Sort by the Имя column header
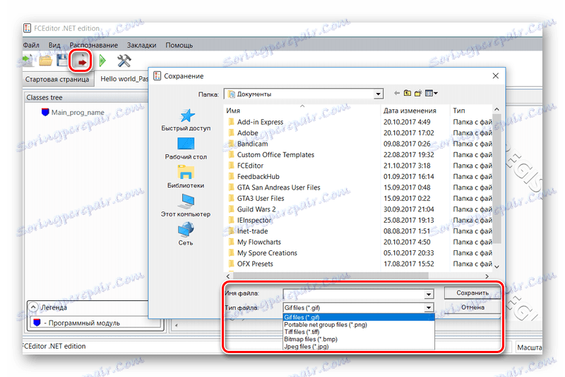Screen dimensions: 565x377 [x=302, y=111]
